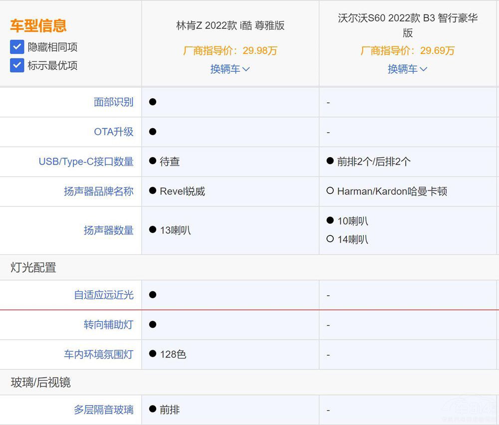This screenshot has width=499, height=425.
Task: Uncheck the 隐藏相同项 checkbox
Action: (x=17, y=47)
